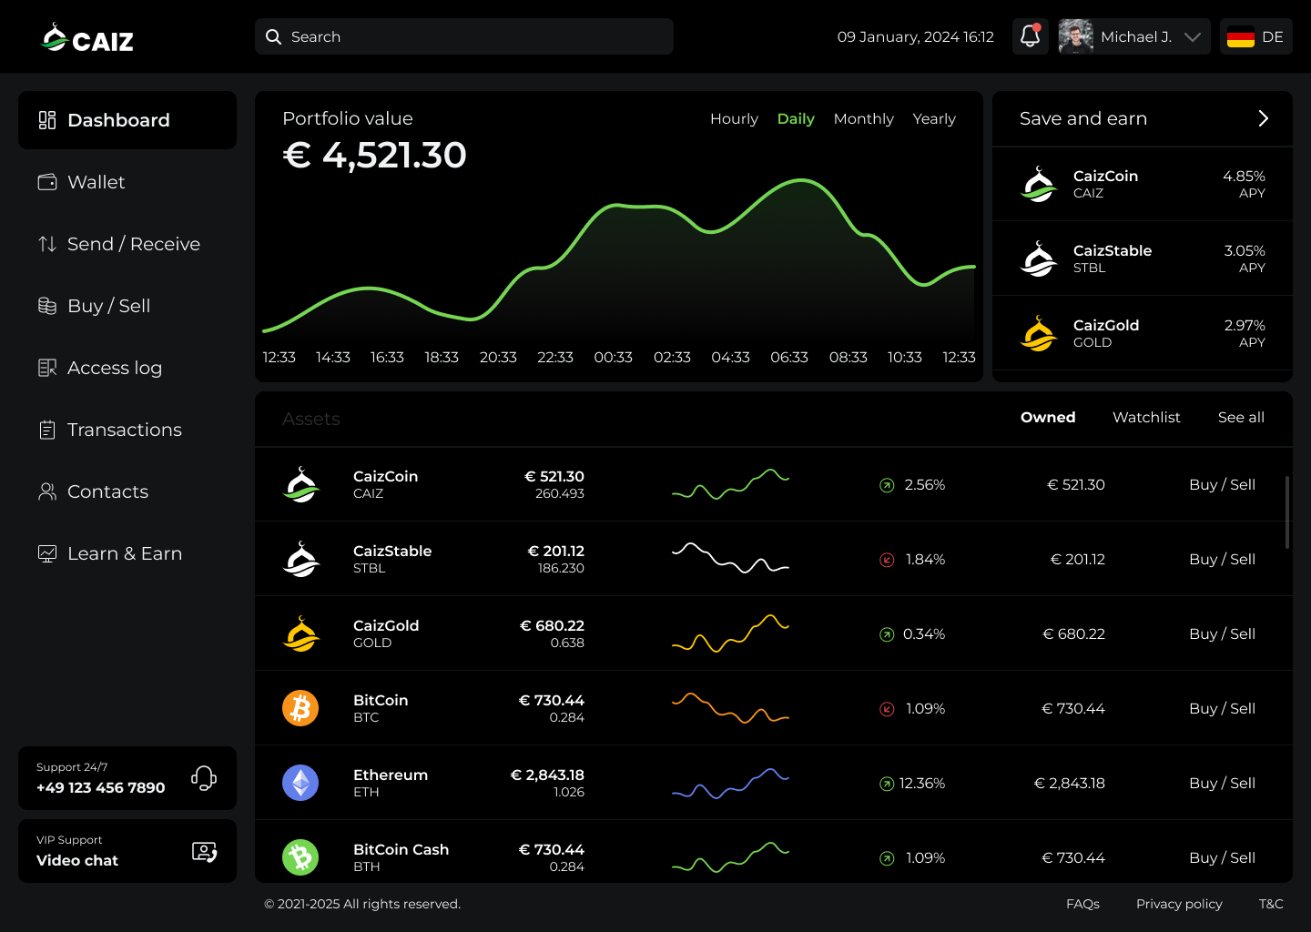Open the notification bell
Image resolution: width=1311 pixels, height=932 pixels.
1030,36
